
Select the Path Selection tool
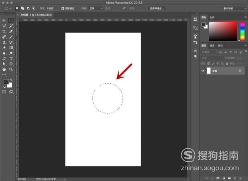click(4, 64)
